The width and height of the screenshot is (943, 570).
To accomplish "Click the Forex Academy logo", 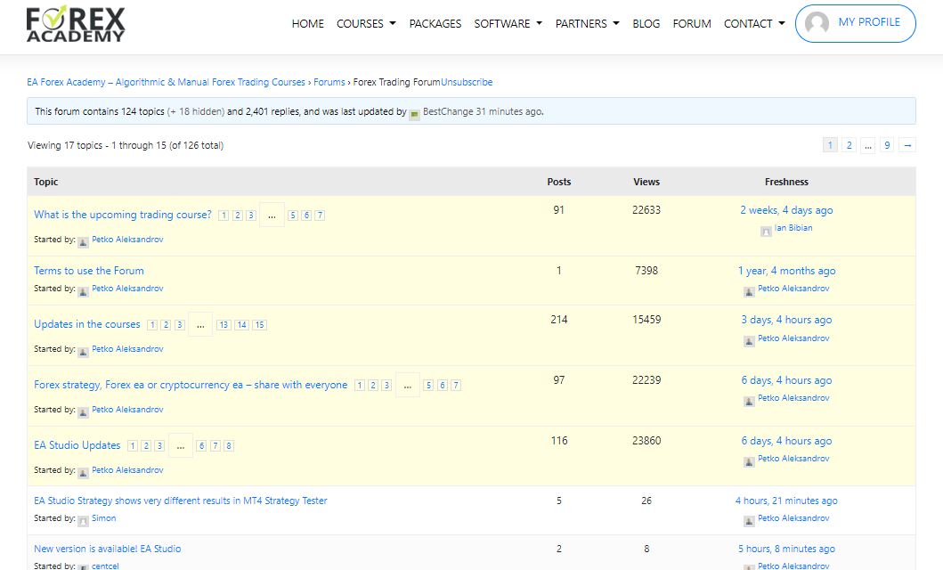I will point(76,24).
